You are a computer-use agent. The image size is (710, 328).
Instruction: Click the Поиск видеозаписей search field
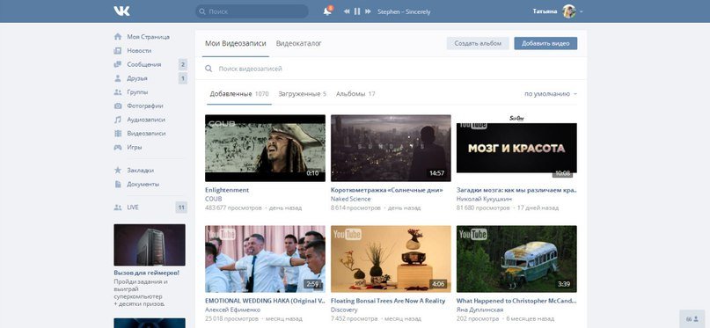pos(392,69)
